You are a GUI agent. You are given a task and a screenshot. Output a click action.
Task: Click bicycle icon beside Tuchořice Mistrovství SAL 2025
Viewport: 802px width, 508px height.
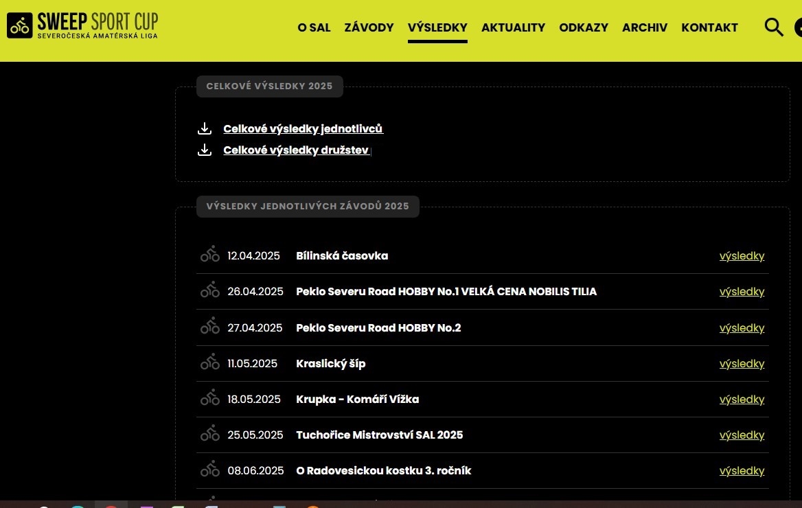point(210,434)
